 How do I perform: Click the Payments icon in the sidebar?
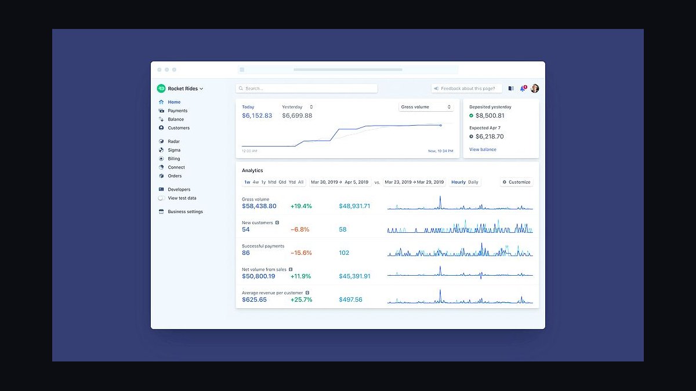(161, 111)
